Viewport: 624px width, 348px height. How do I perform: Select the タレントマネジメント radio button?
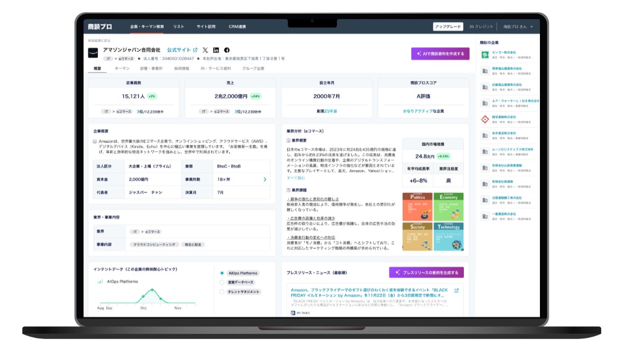[222, 292]
